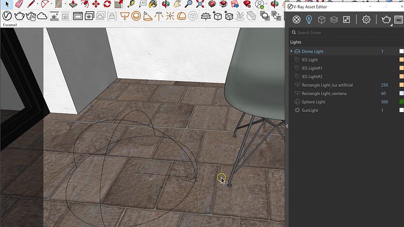Click the Zoom magnifier tool

189,4
